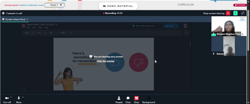Screen dimensions: 250x104
Task: Click the red thumbs down circle on slide
Action: coord(138,62)
